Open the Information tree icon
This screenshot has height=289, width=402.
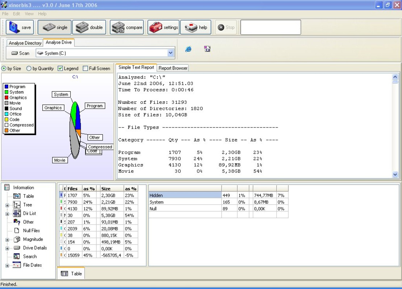coord(7,187)
